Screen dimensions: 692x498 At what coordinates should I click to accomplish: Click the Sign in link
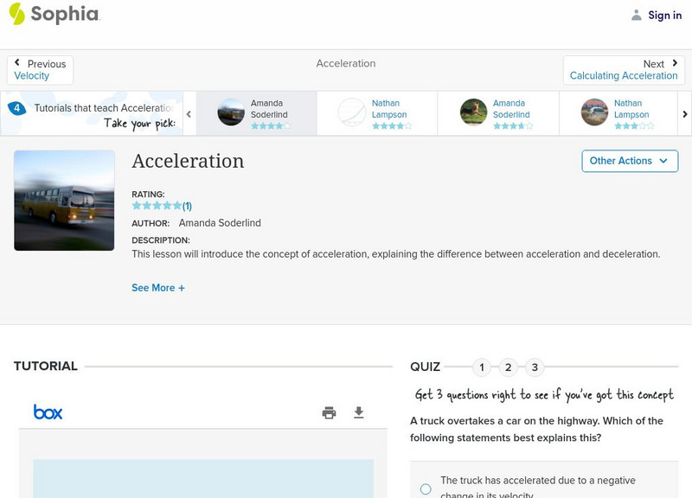(x=664, y=15)
